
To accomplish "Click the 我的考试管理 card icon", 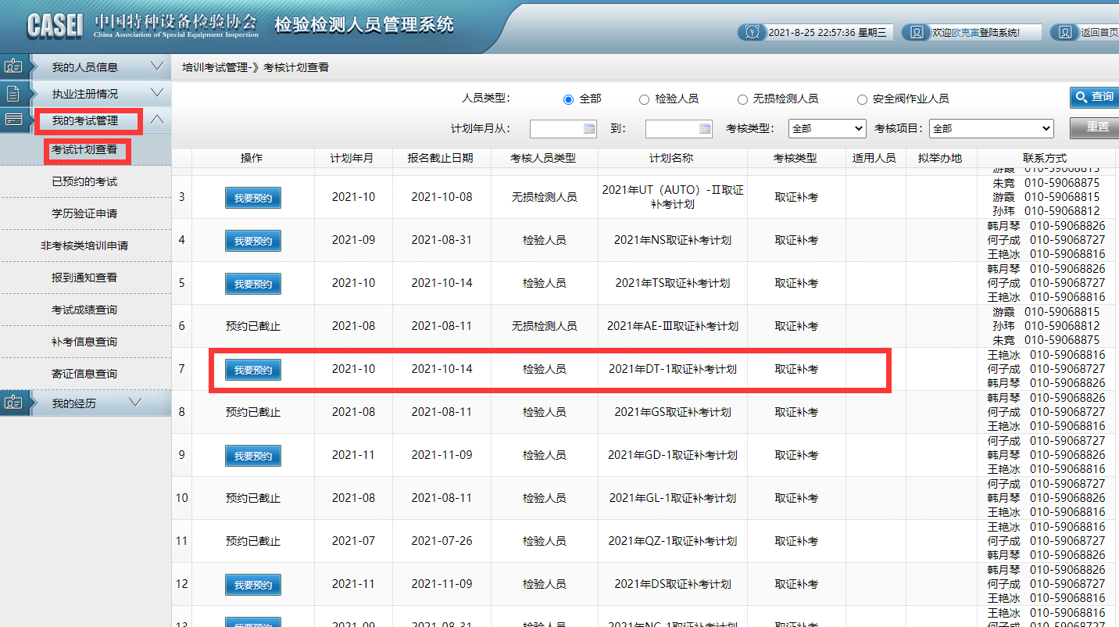I will (x=13, y=120).
